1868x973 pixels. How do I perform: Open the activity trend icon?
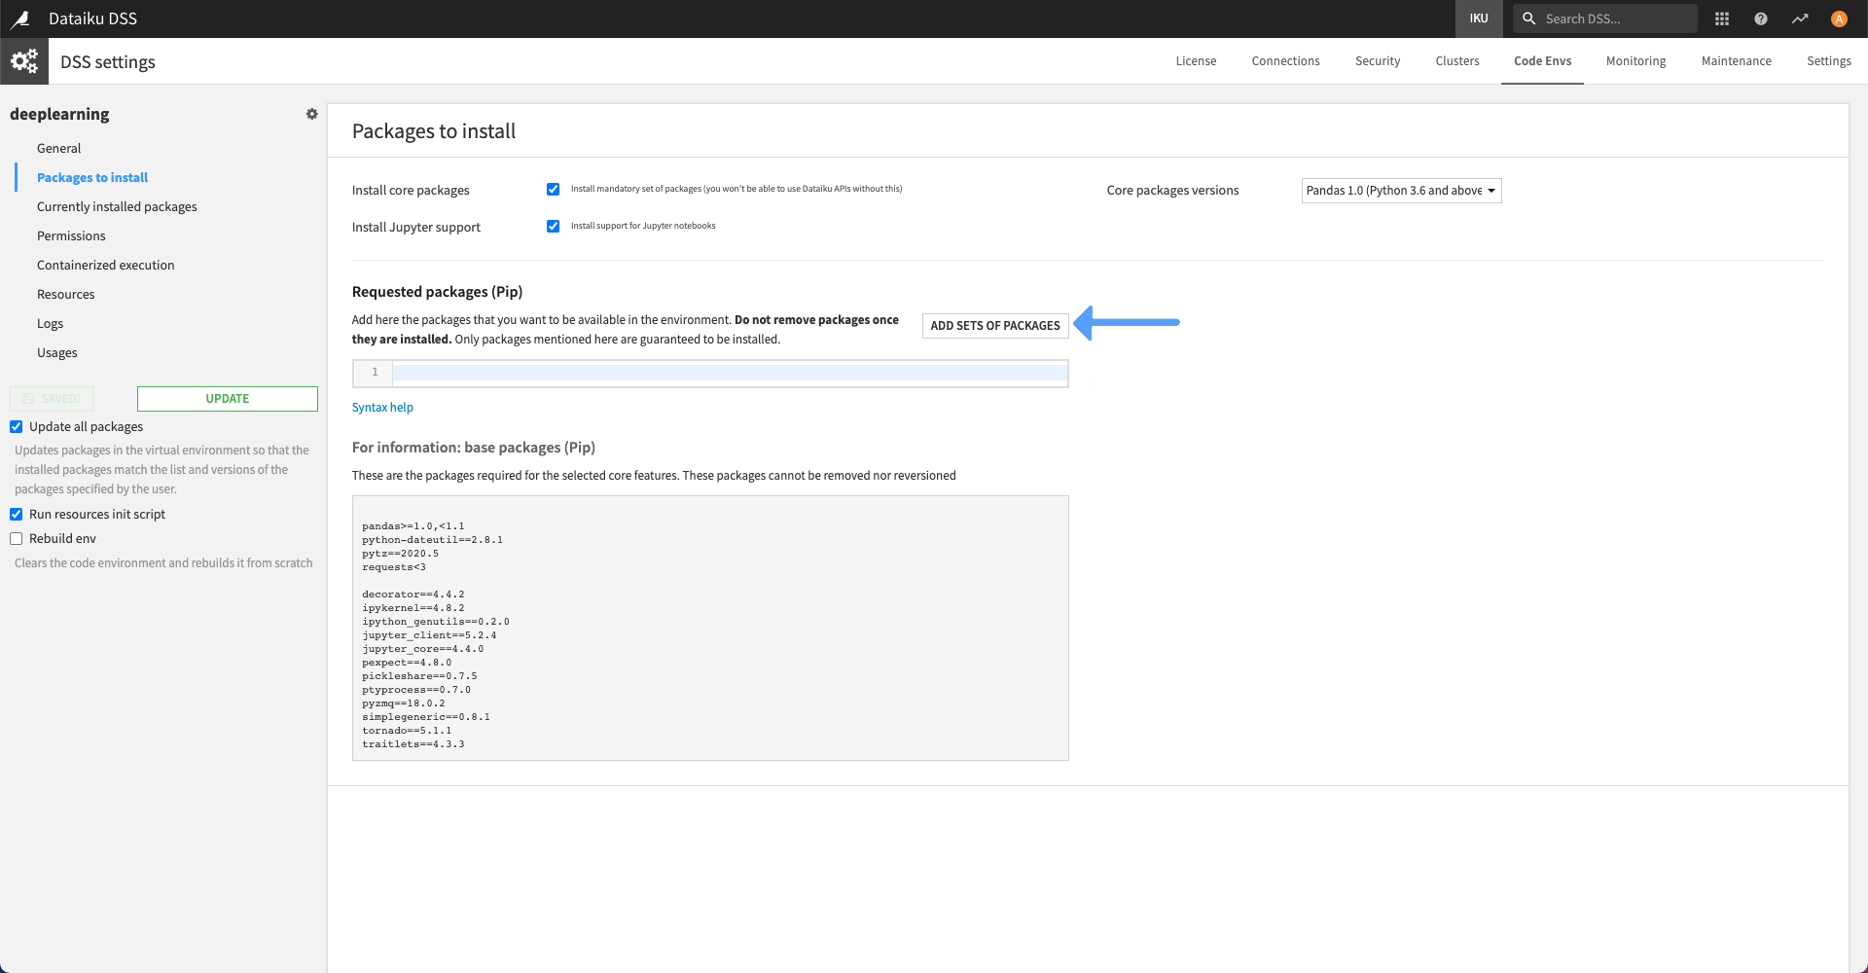coord(1800,18)
